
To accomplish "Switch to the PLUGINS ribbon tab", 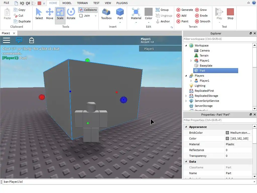I will click(x=122, y=3).
